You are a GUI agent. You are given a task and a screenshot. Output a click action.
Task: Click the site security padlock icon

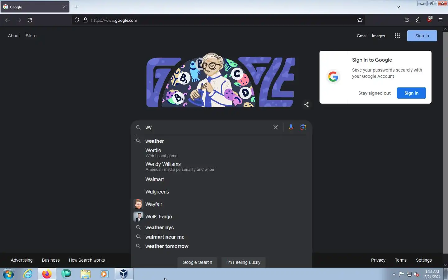(86, 20)
